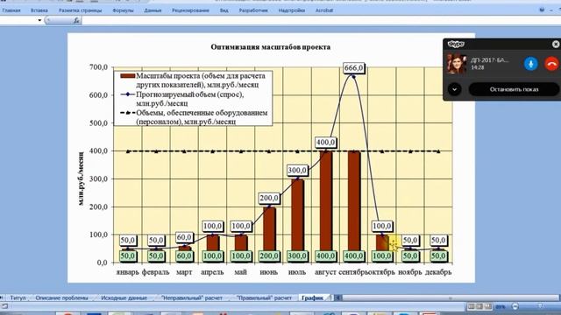
Task: Click the call timer 14:28 in Skype
Action: tap(477, 67)
